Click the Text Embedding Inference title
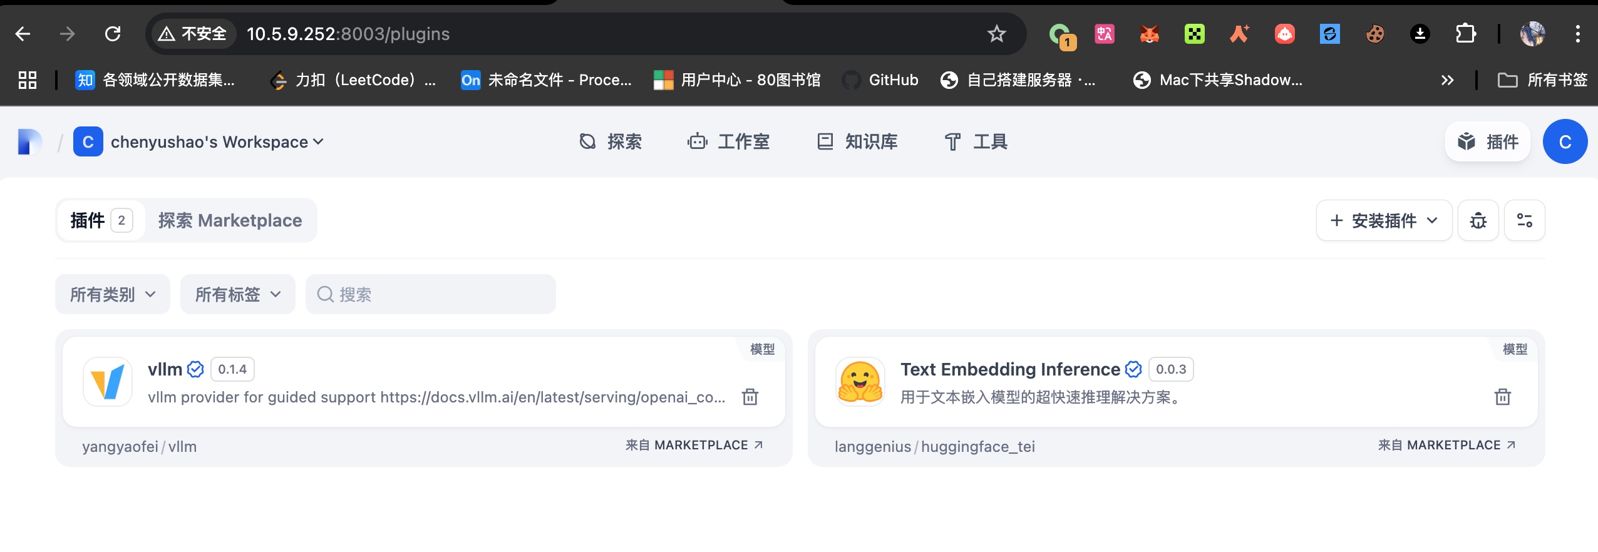Screen dimensions: 1598x552 (1010, 369)
